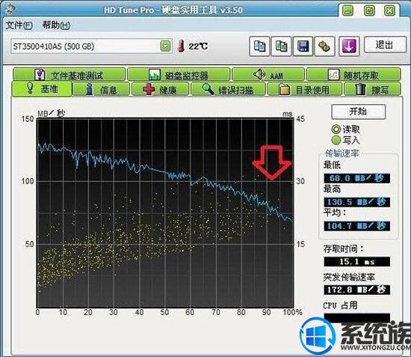Click the minimum speed value 68.0 MB/秒

pos(356,178)
